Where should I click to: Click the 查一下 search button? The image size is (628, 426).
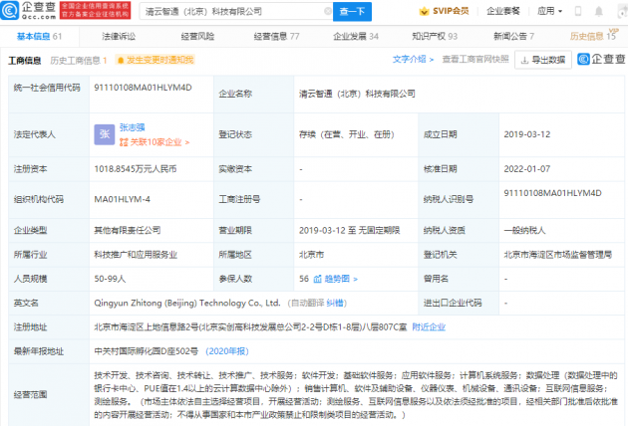coord(352,12)
